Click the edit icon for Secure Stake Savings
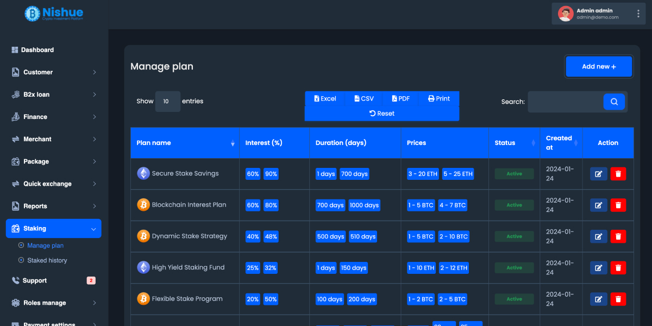The image size is (652, 326). coord(599,174)
